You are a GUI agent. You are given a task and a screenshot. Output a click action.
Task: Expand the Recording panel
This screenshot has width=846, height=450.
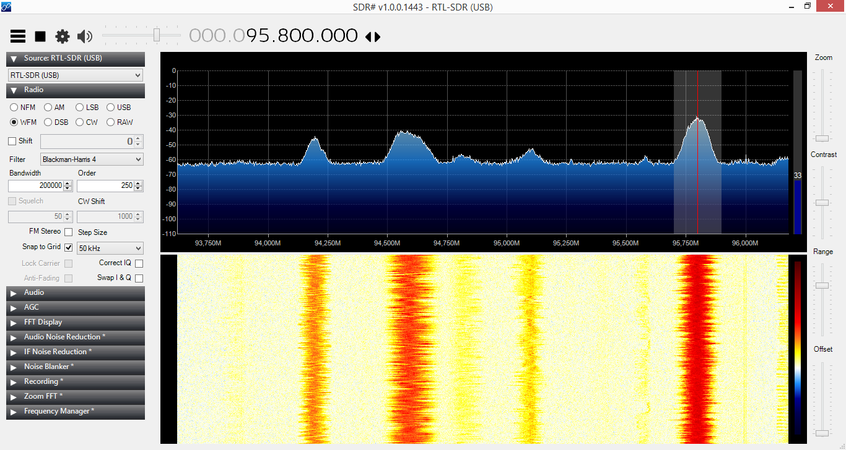[x=76, y=381]
